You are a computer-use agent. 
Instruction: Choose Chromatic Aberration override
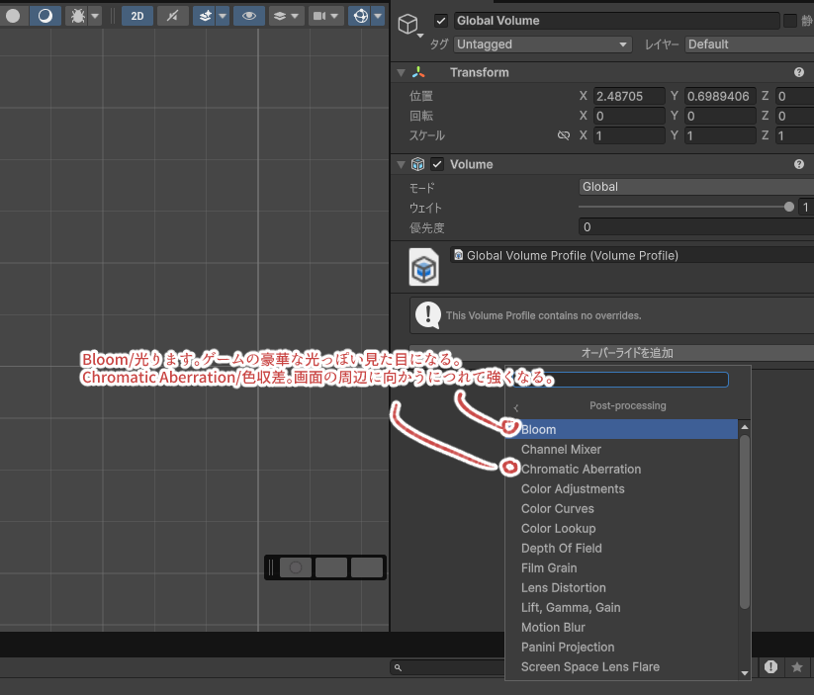tap(581, 469)
